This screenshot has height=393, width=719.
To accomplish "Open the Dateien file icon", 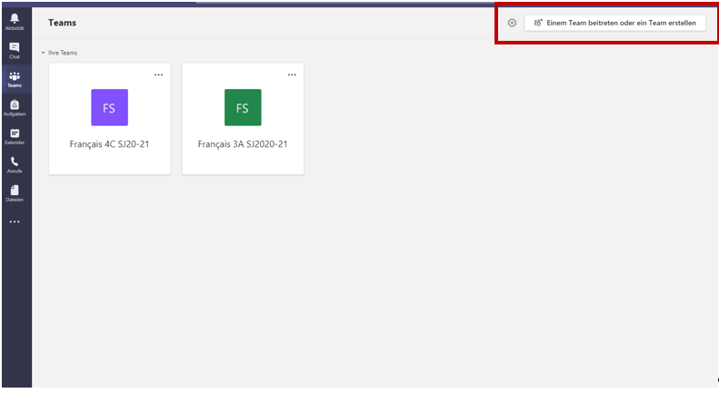I will [x=15, y=192].
